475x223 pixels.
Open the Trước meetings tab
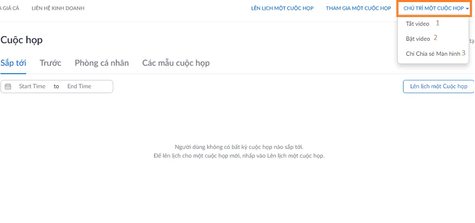point(51,64)
